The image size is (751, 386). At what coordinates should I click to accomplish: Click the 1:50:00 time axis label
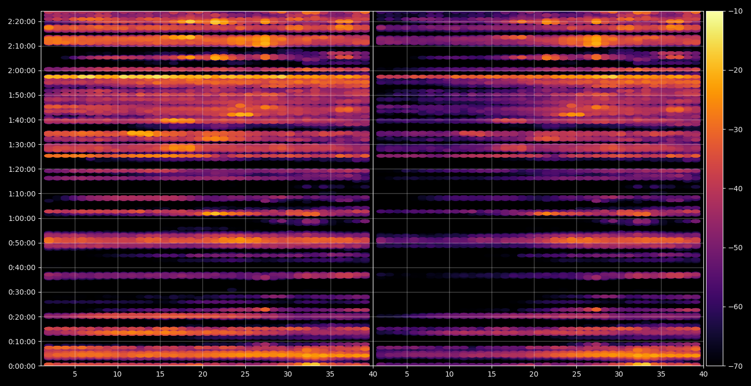pyautogui.click(x=22, y=95)
